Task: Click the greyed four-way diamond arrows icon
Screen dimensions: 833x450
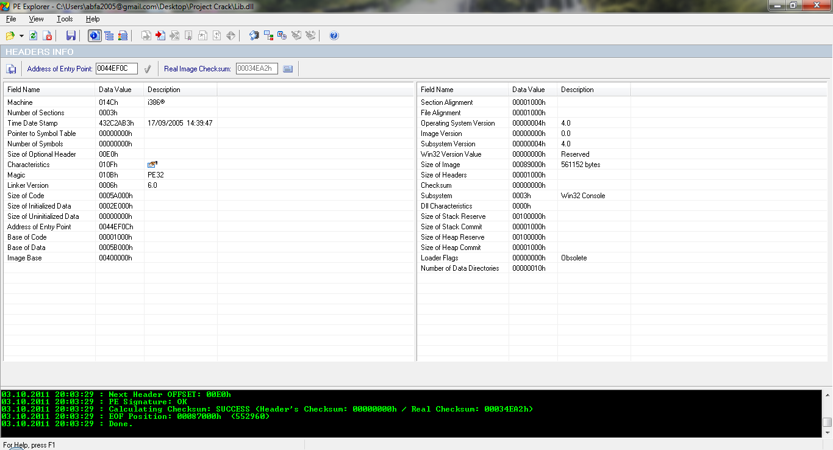Action: coord(231,36)
